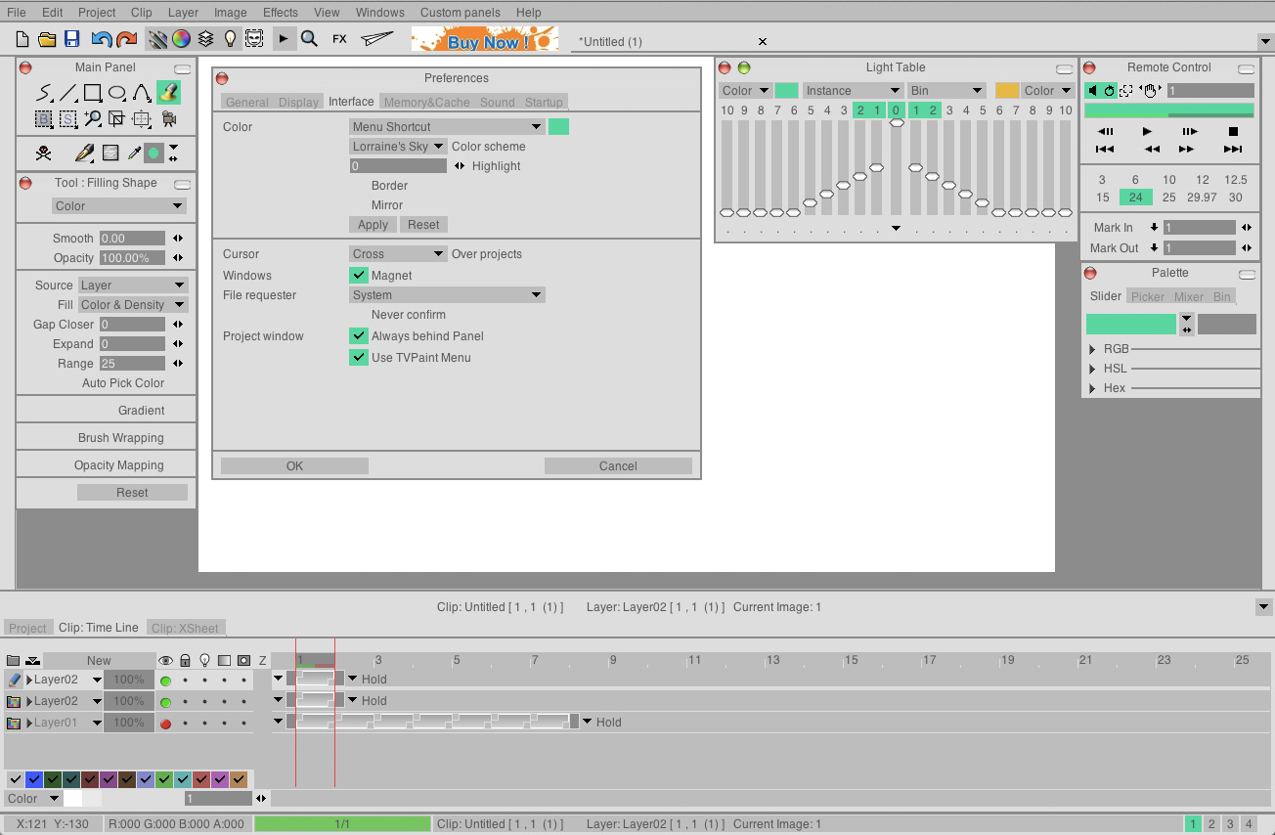Viewport: 1275px width, 835px height.
Task: Select the camera tool in Main Panel
Action: click(x=168, y=119)
